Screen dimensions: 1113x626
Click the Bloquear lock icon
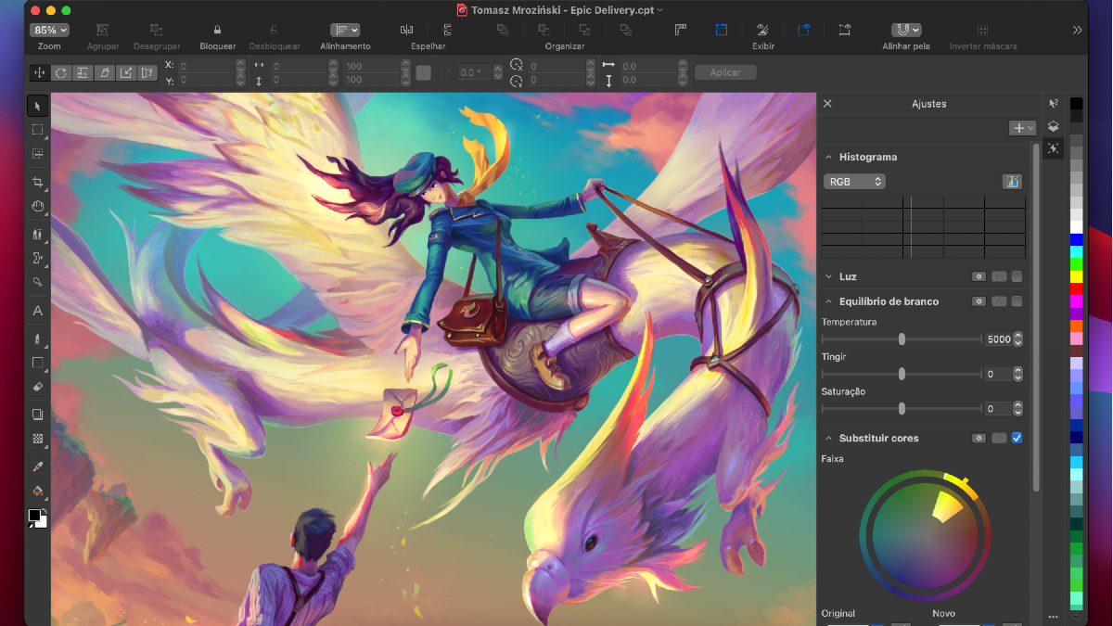click(217, 30)
